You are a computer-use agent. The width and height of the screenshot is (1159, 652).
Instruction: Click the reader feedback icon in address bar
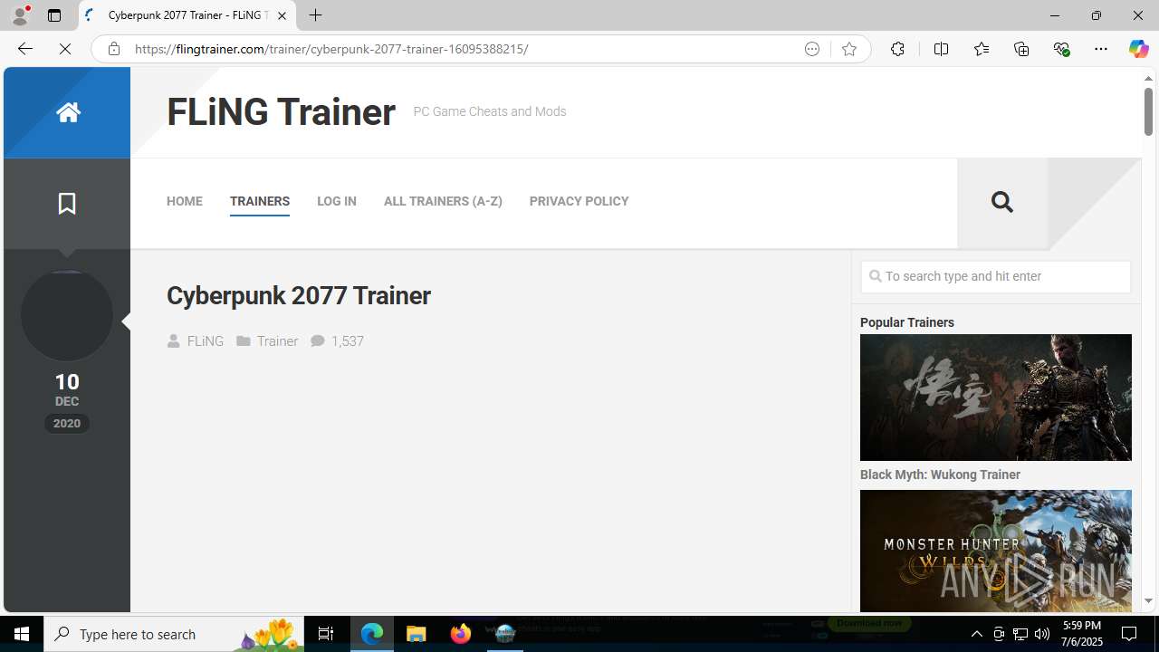(x=812, y=49)
